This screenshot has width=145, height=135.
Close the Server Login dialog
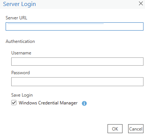(x=141, y=4)
